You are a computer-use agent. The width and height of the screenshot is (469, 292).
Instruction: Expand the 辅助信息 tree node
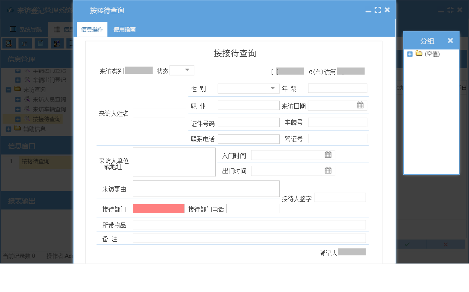(9, 129)
